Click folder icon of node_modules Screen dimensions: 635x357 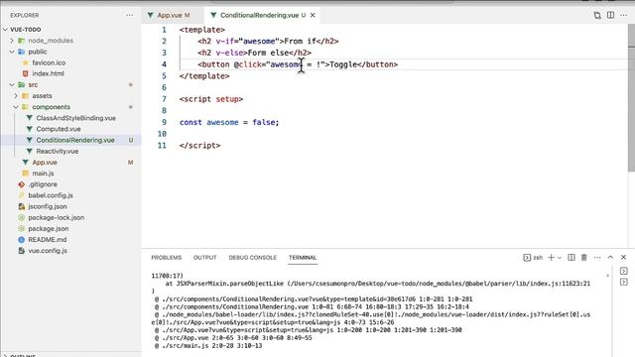(22, 41)
